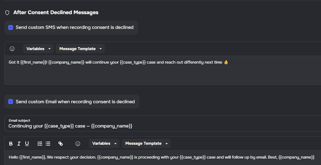This screenshot has height=165, width=321.
Task: Open emoji picker in email editor
Action: click(x=78, y=143)
